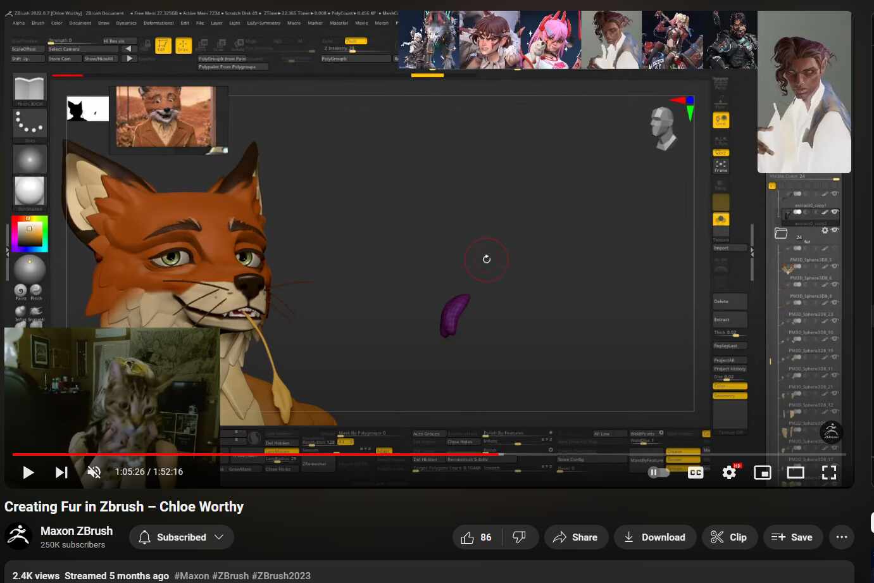Save video to playlist
Image resolution: width=874 pixels, height=583 pixels.
[792, 537]
